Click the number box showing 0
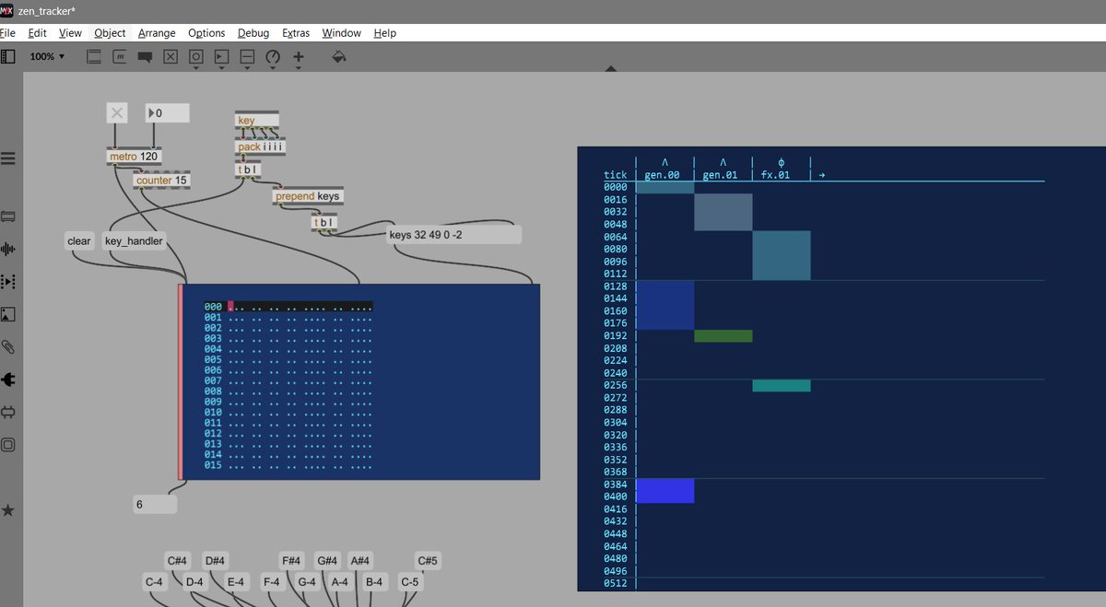 (x=167, y=113)
